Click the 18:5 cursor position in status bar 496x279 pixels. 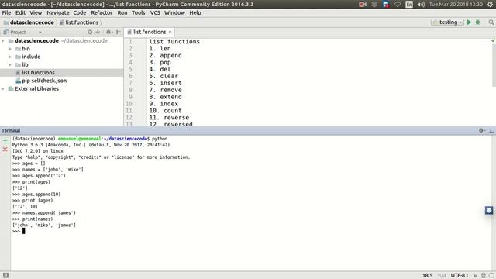[x=427, y=276]
